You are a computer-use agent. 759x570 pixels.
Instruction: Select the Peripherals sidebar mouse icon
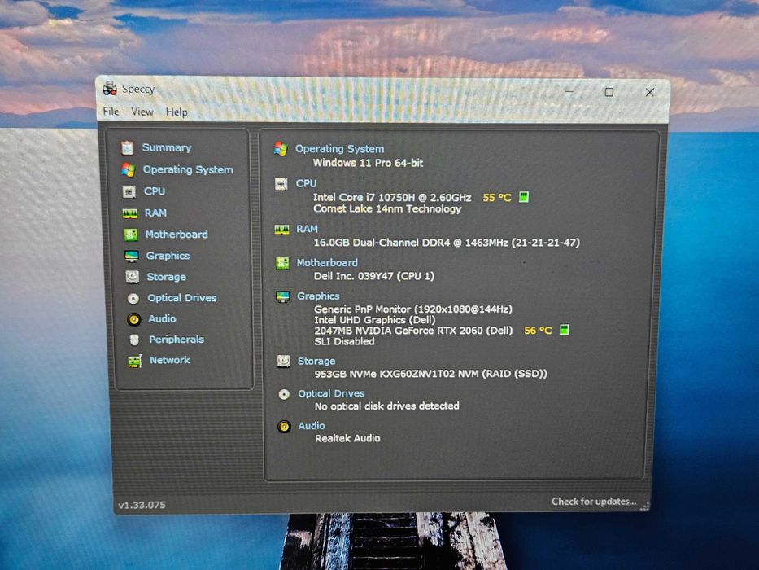[134, 340]
